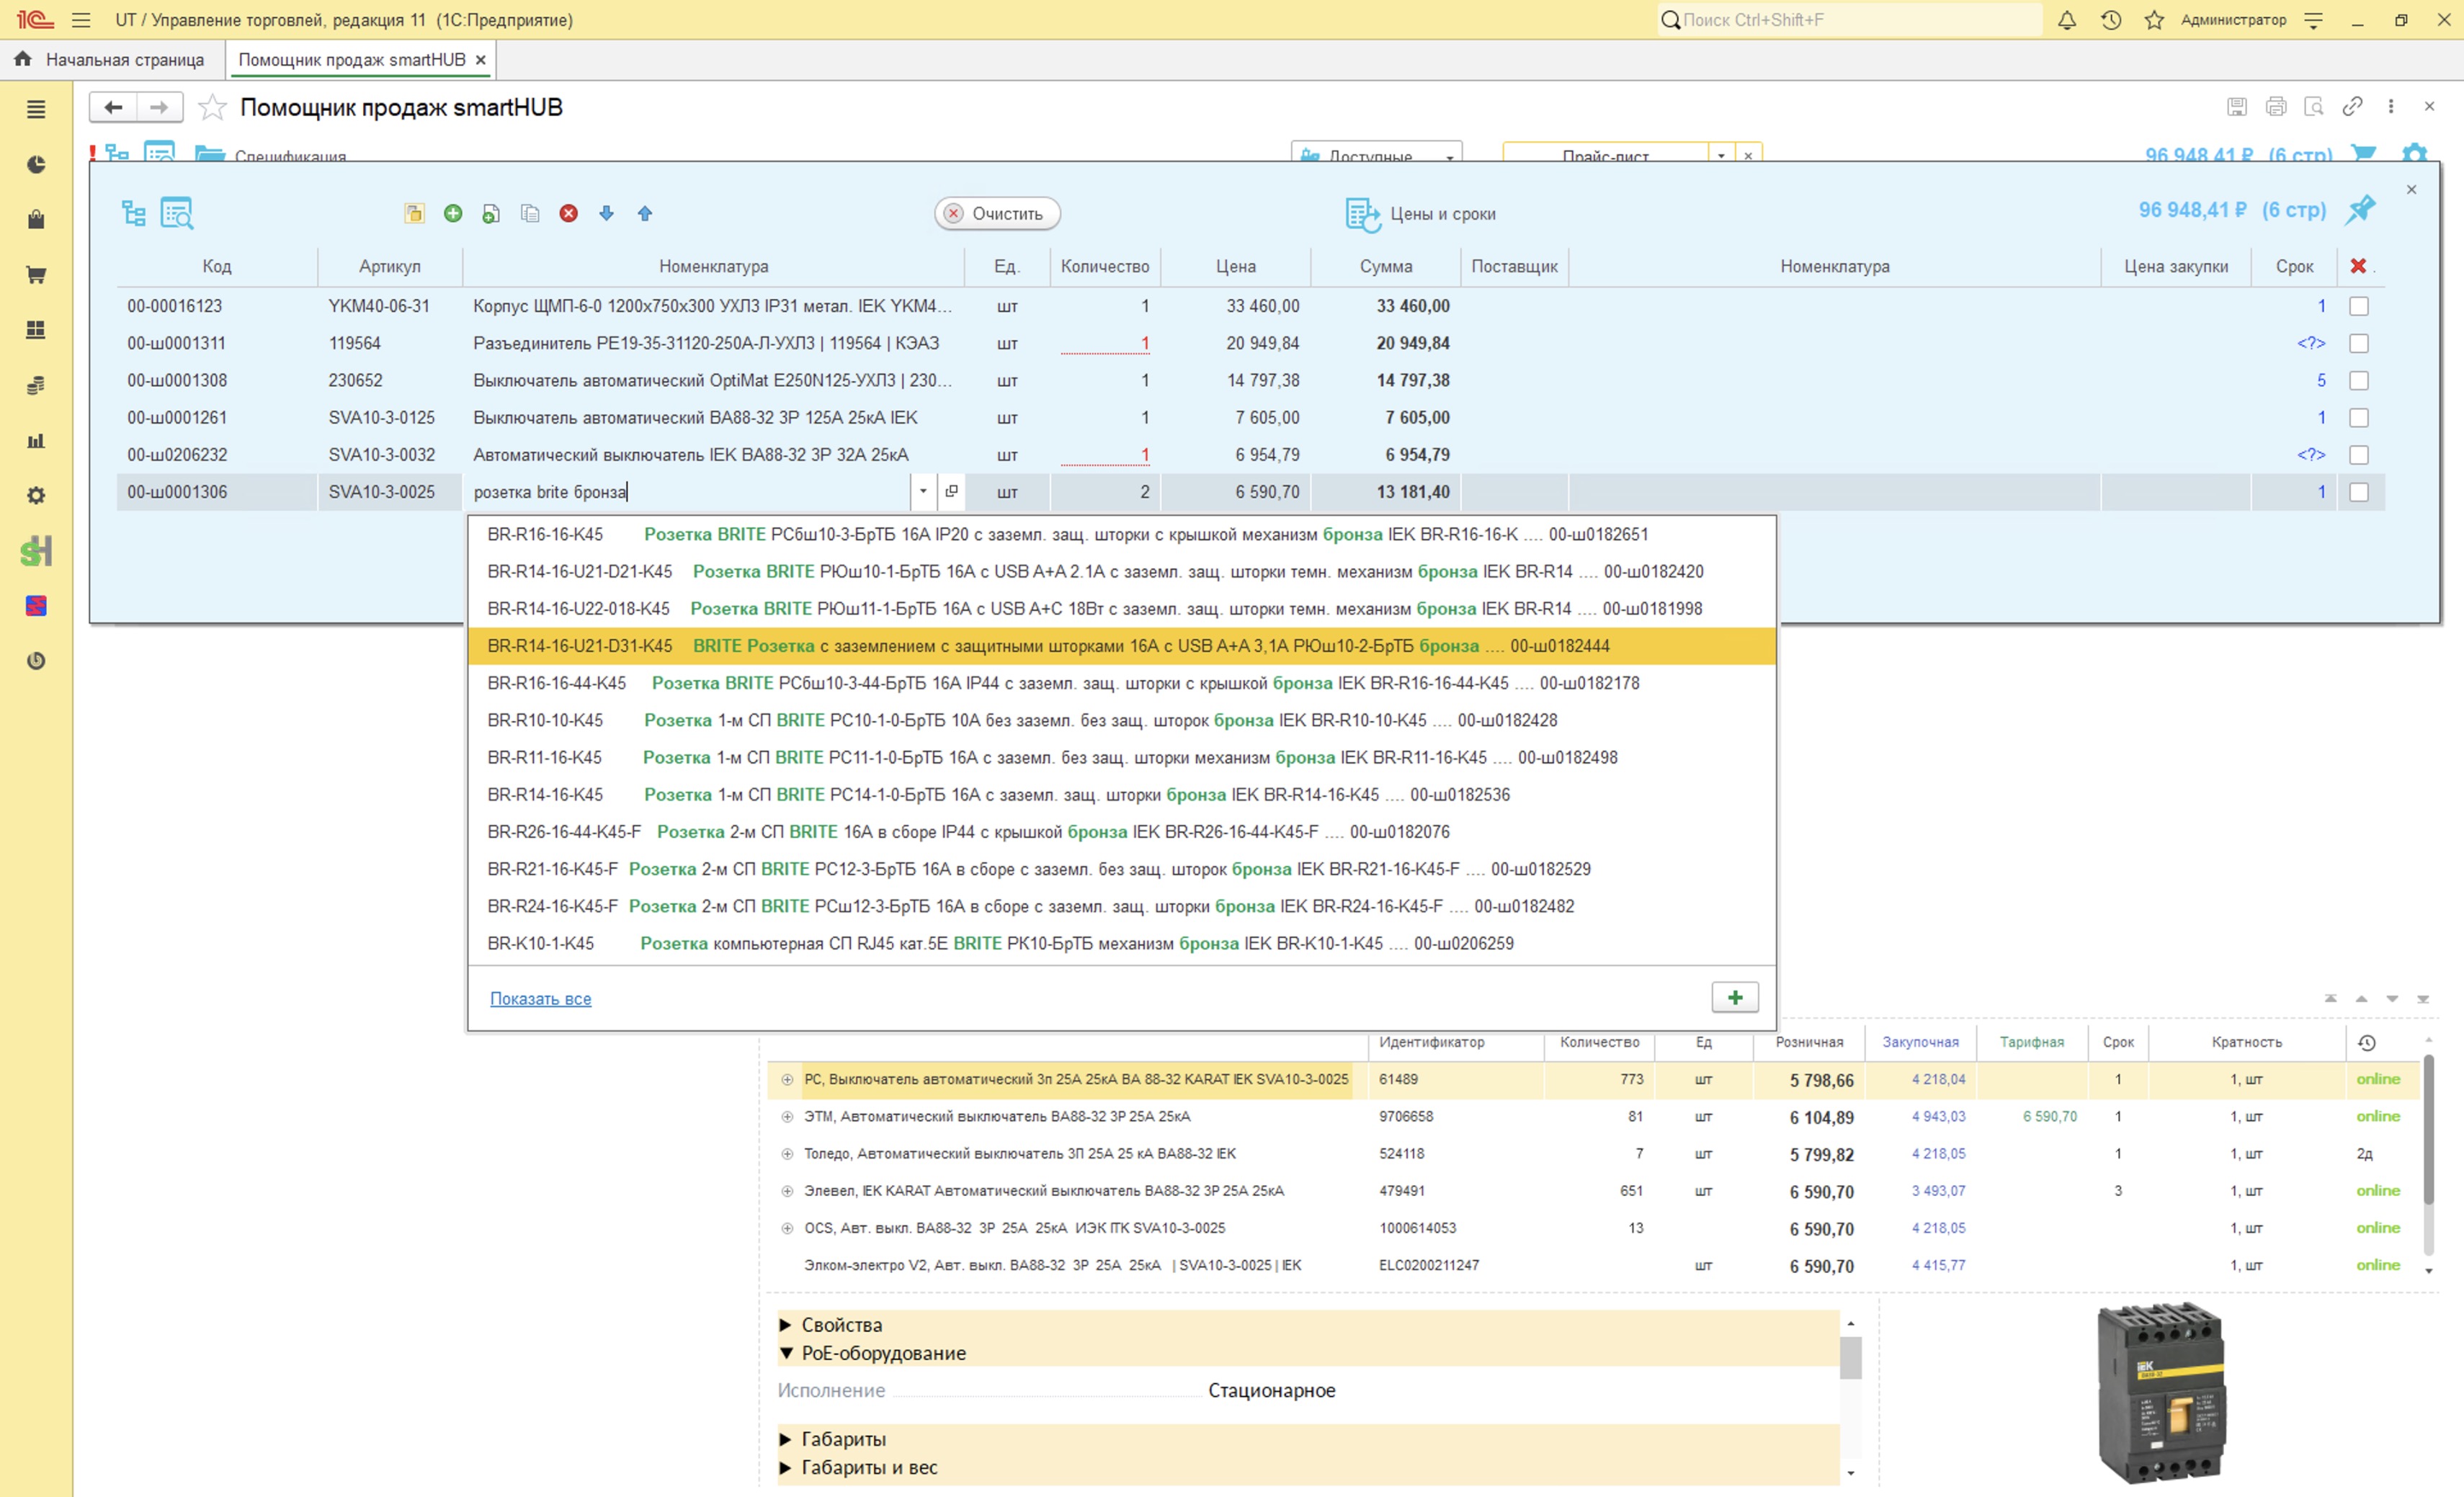Viewport: 2464px width, 1497px height.
Task: Open the shopping cart section in sidebar
Action: [36, 275]
